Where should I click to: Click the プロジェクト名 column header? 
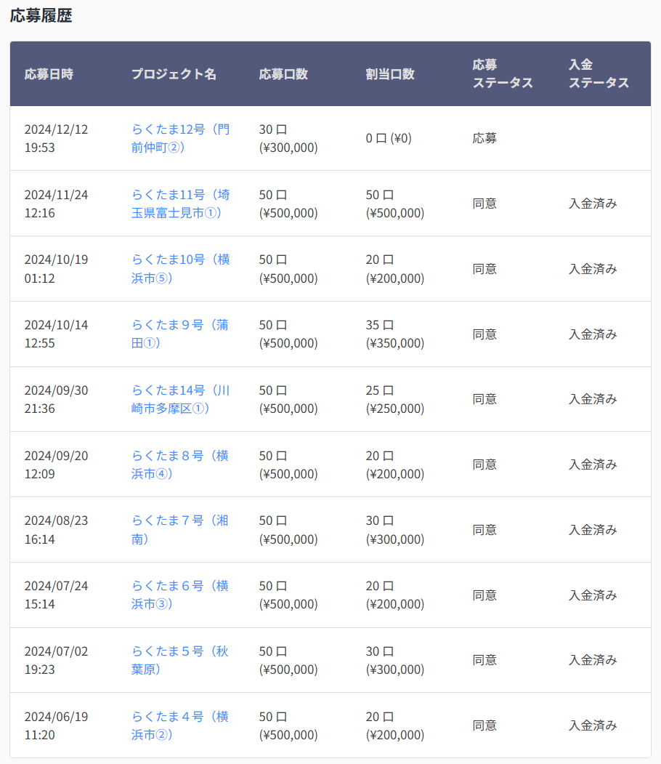click(x=174, y=74)
